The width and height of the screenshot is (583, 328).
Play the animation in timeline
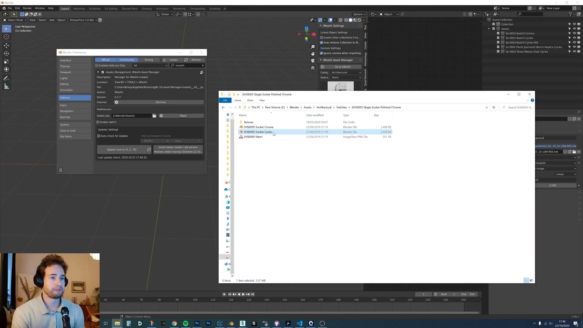[243, 294]
